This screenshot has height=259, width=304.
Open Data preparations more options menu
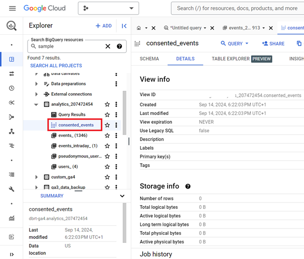(116, 84)
